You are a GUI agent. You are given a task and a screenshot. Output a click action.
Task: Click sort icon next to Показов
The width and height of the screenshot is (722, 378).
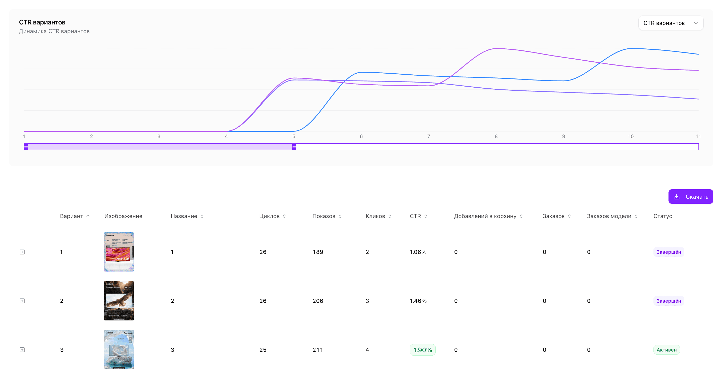pos(340,216)
